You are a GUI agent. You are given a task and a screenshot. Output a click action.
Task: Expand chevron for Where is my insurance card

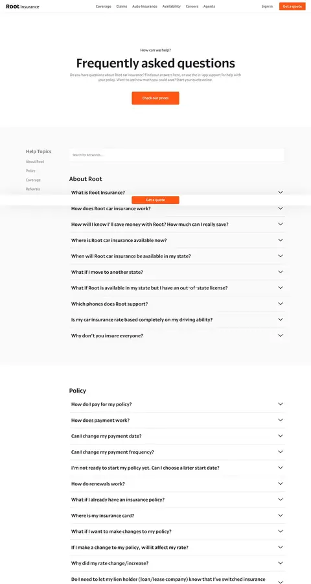281,515
